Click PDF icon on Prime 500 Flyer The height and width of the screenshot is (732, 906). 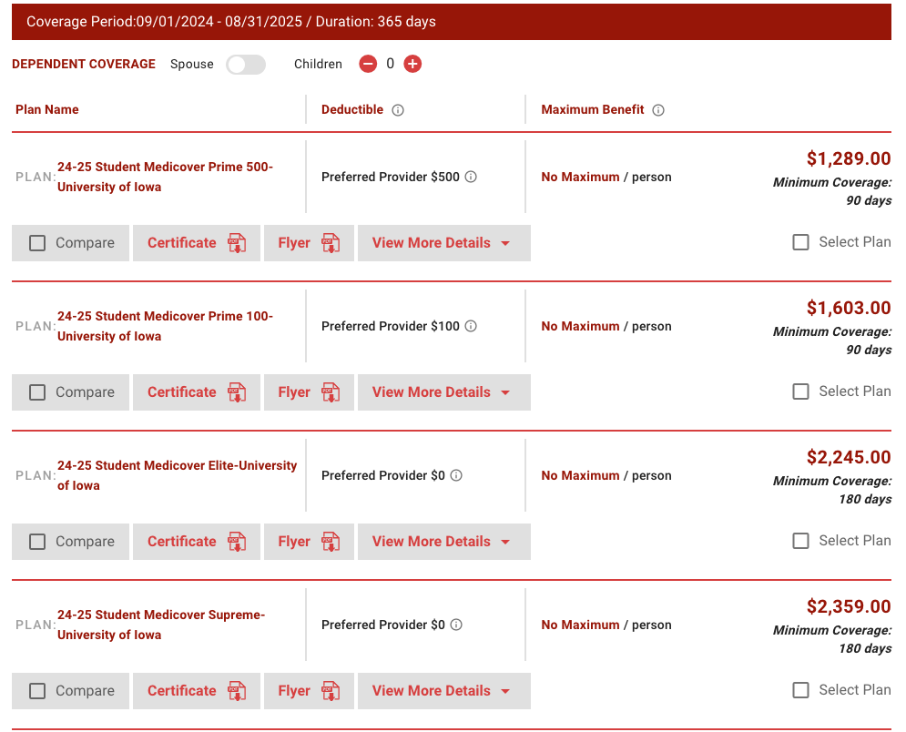[331, 243]
